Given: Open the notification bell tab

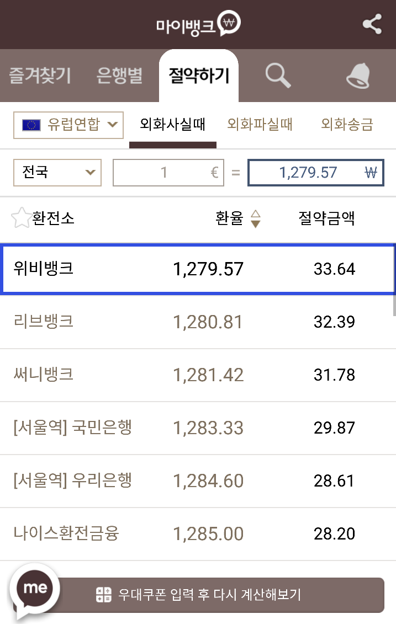Looking at the screenshot, I should pos(358,76).
